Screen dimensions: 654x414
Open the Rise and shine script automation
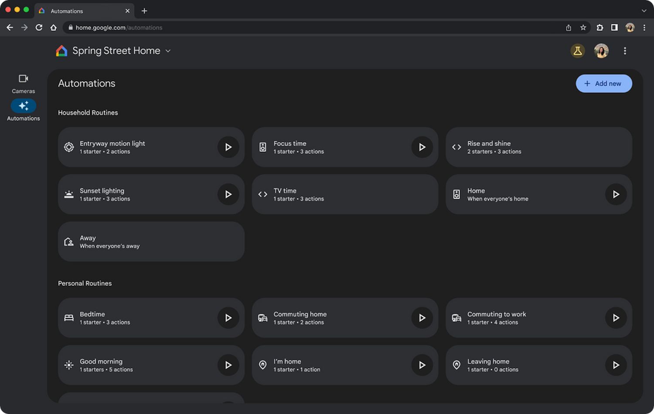pyautogui.click(x=538, y=147)
